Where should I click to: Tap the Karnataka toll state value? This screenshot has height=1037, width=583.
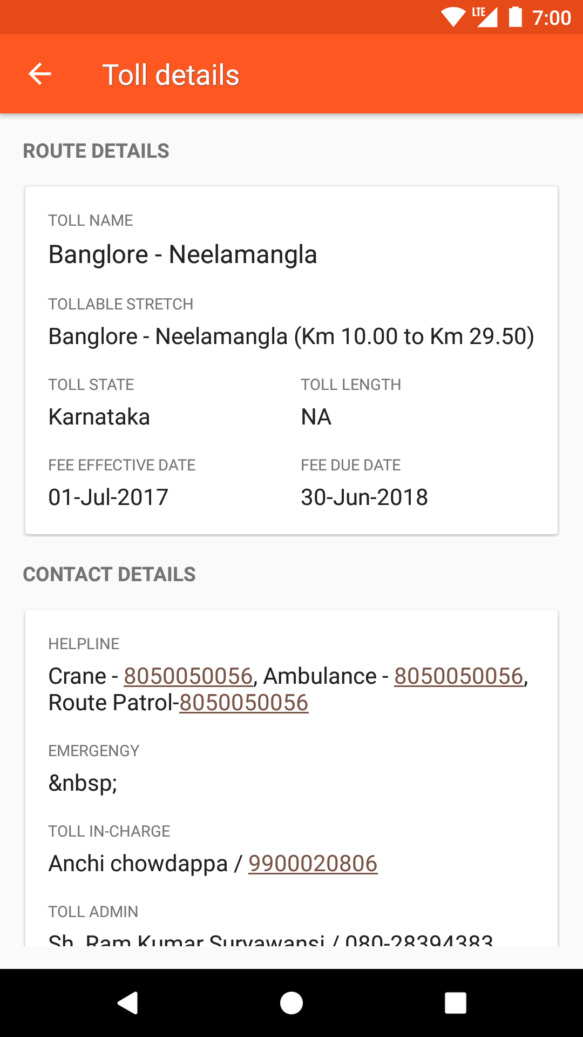pyautogui.click(x=99, y=417)
